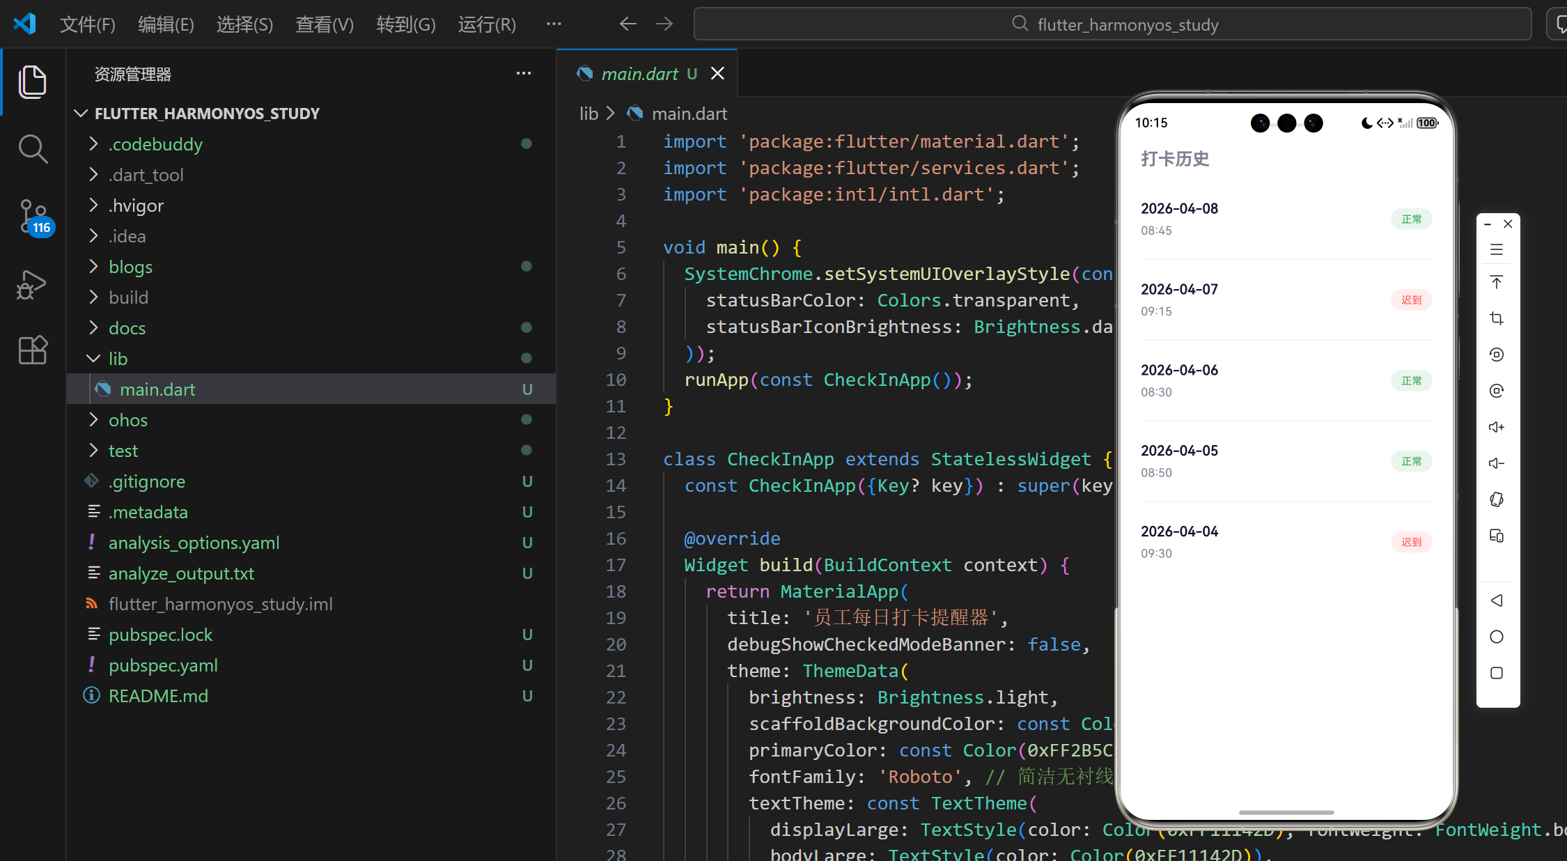Open the 查看(V) menu
1567x861 pixels.
pyautogui.click(x=325, y=24)
